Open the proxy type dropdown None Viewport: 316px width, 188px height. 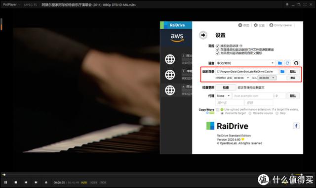[x=224, y=95]
